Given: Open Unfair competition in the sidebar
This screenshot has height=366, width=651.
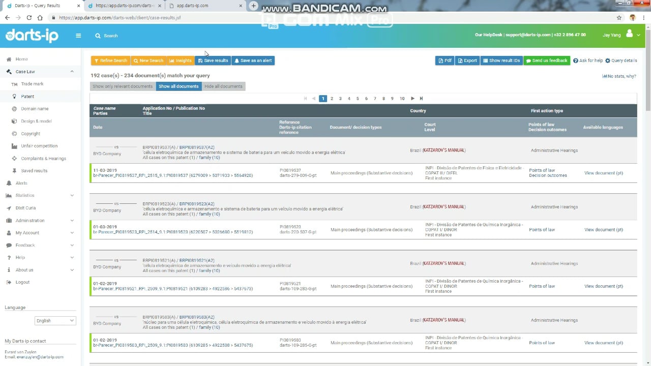Looking at the screenshot, I should (x=39, y=146).
